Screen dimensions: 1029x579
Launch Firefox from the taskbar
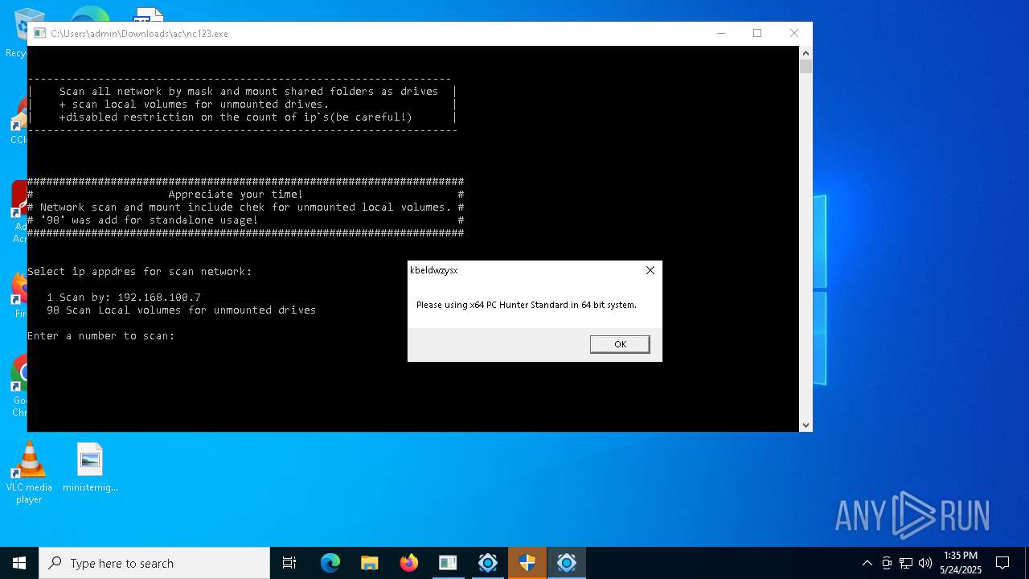409,563
